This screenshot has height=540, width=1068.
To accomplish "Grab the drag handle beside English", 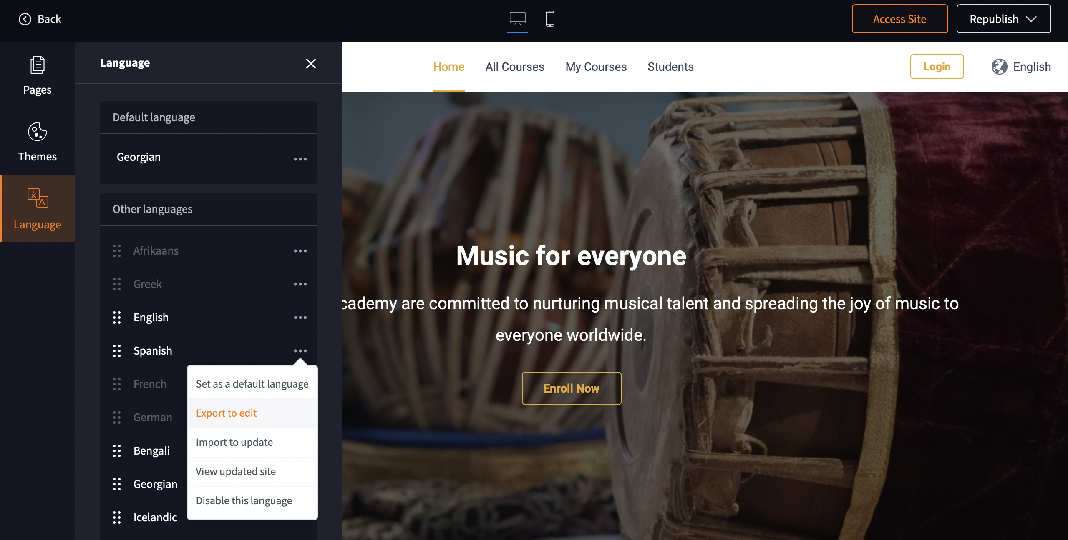I will (117, 317).
